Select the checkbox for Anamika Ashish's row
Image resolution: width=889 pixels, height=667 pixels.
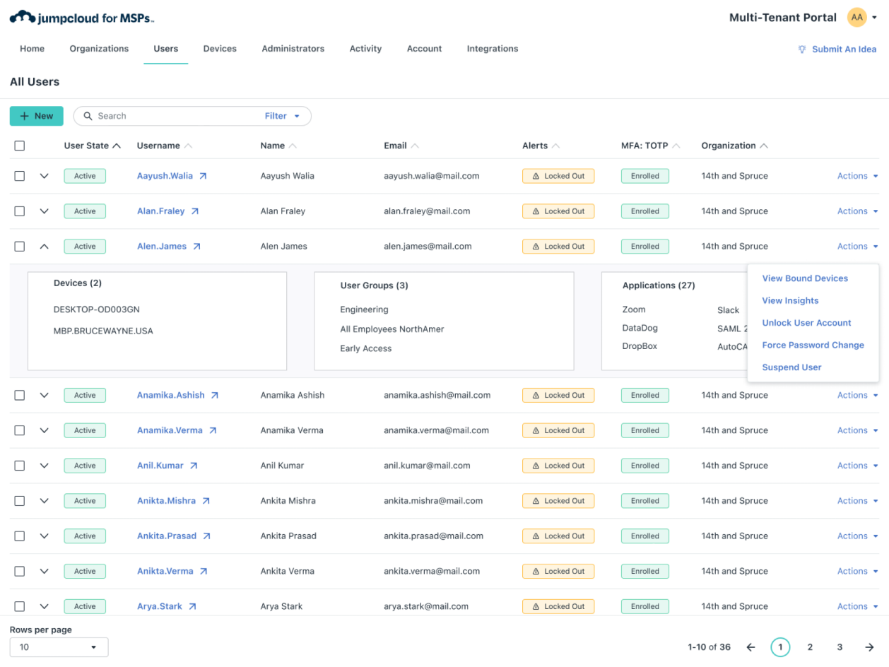20,395
